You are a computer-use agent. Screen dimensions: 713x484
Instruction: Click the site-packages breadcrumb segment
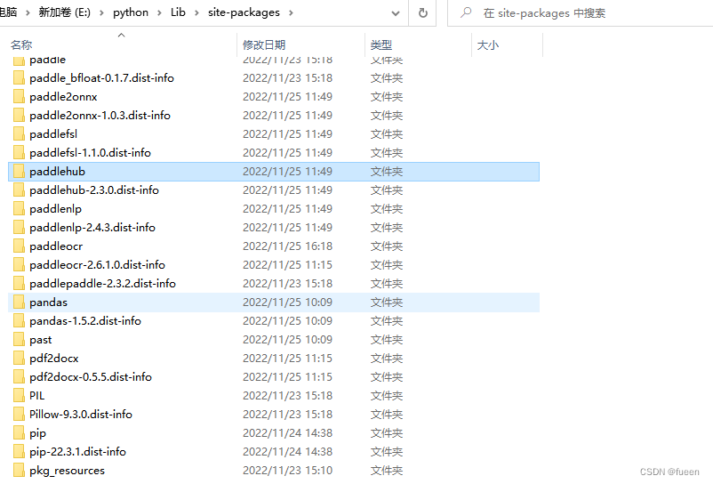(x=244, y=12)
